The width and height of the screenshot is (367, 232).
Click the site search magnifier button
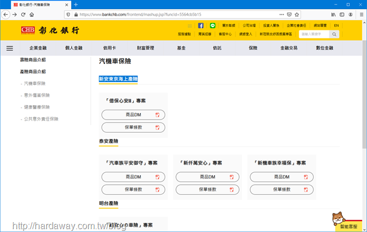334,34
